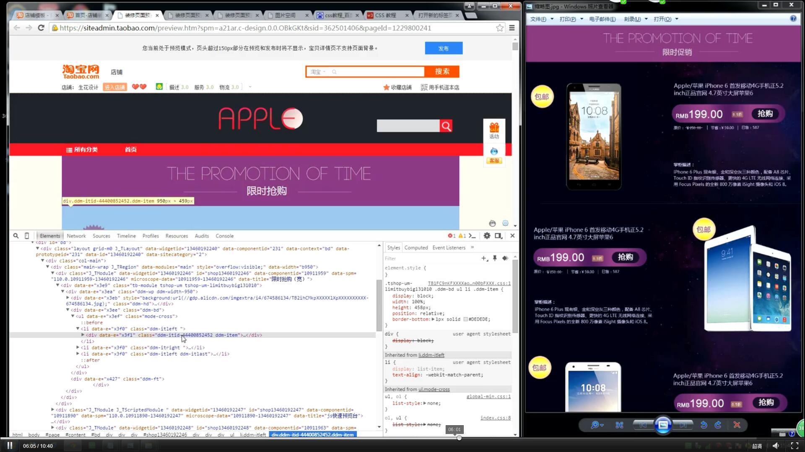Rotate image clockwise in Photo Viewer
The width and height of the screenshot is (805, 452).
point(718,425)
